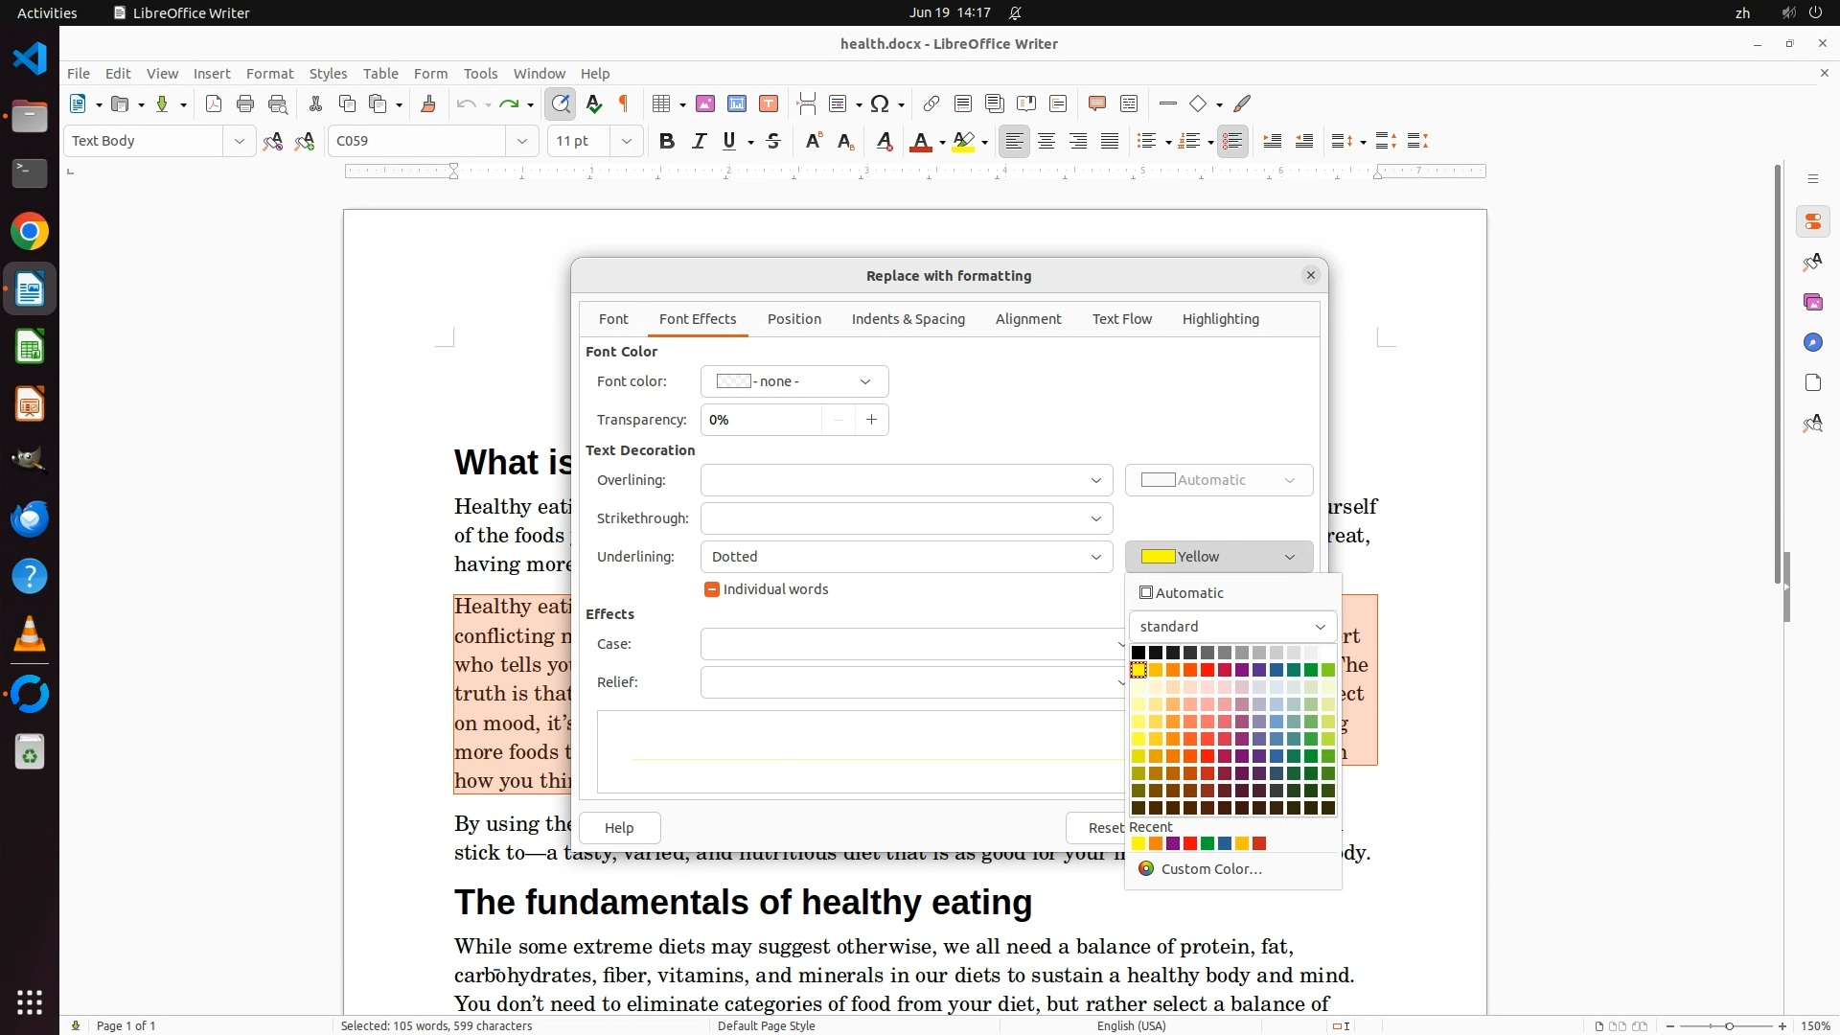Toggle the Find & Replace toolbar button

pos(561,103)
